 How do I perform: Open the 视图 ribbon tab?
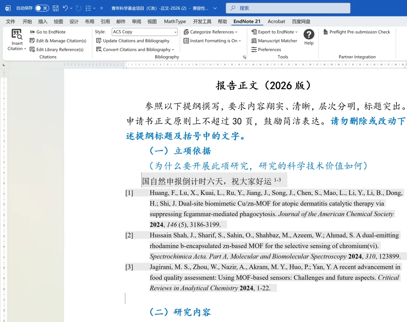coord(152,21)
